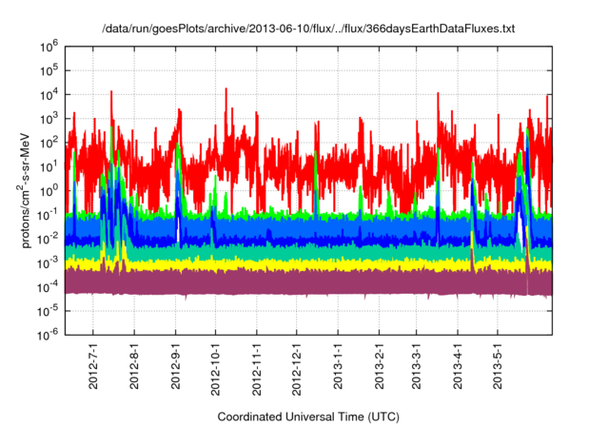The image size is (609, 426).
Task: Click the 10^5 y-axis tick label
Action: (x=49, y=71)
